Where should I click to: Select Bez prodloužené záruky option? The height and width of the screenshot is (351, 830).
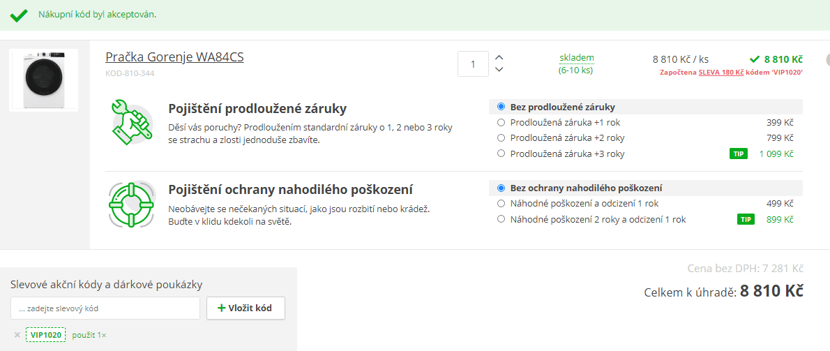click(x=646, y=107)
